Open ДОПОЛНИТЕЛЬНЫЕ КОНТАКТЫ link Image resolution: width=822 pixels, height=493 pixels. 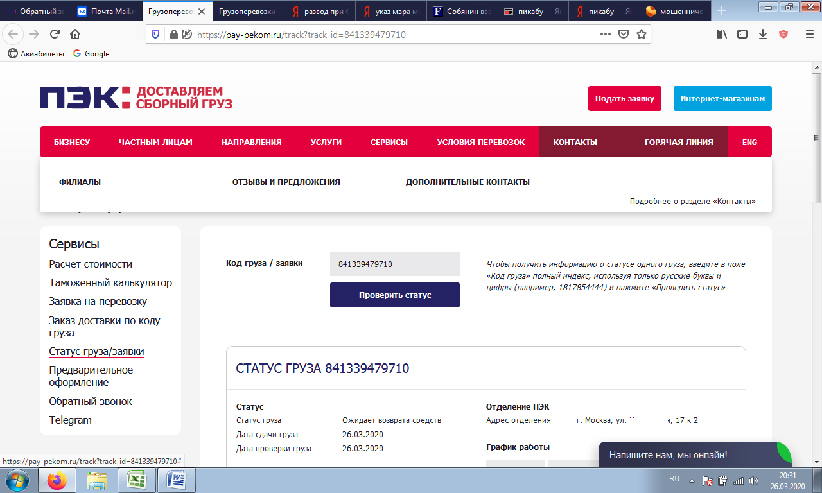(x=468, y=182)
